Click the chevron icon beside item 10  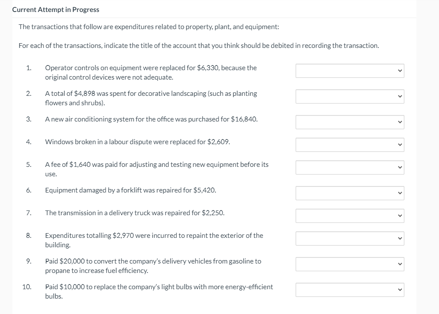(x=399, y=290)
